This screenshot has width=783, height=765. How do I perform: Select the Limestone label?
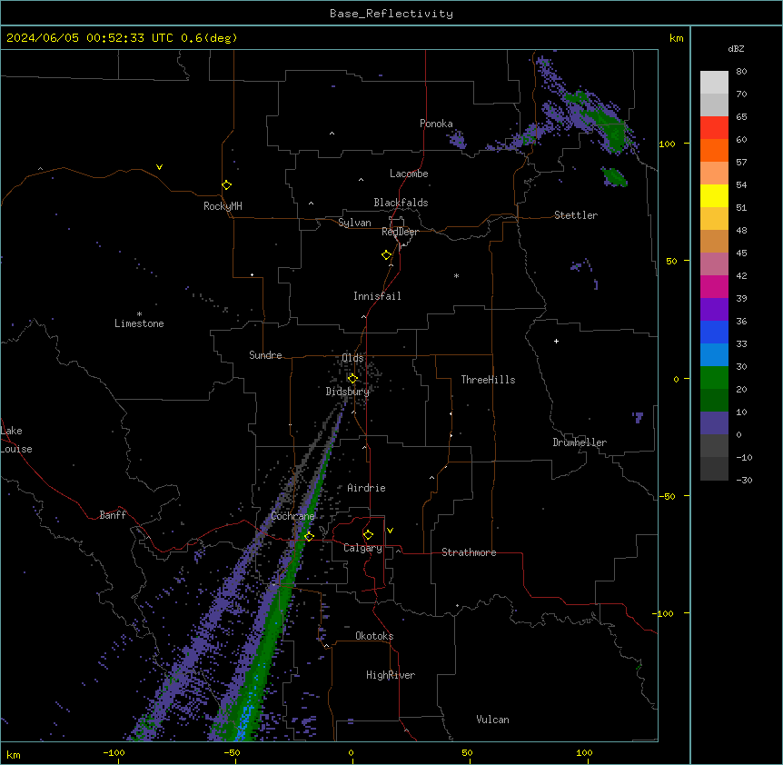(x=139, y=323)
